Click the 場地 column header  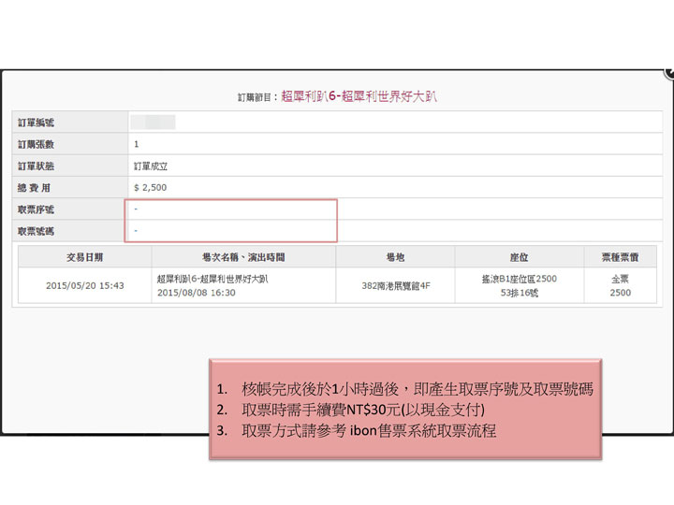coord(395,256)
